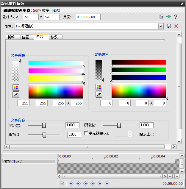Delete preset with the red X icon
The height and width of the screenshot is (189, 186).
click(x=176, y=26)
